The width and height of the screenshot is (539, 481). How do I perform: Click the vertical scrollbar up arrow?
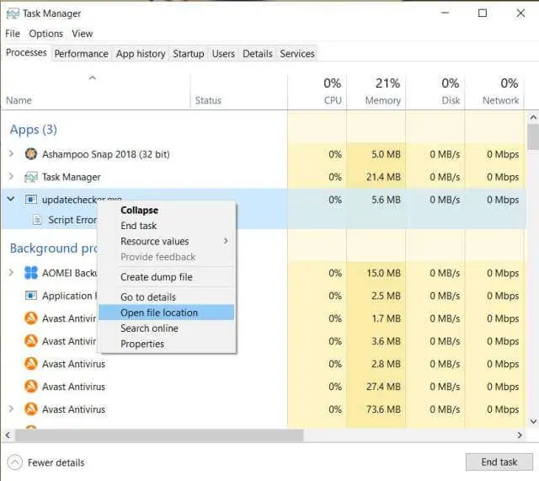click(x=533, y=118)
